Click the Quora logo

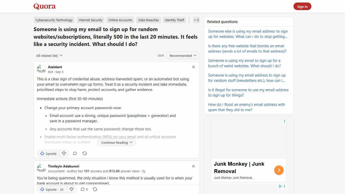[44, 6]
